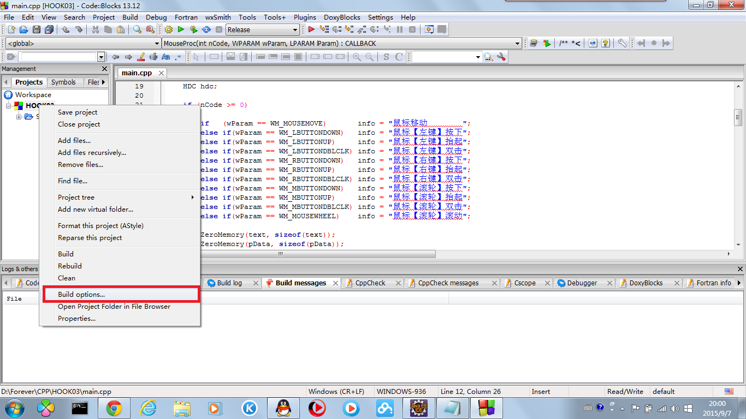Viewport: 746px width, 419px height.
Task: Click the New file toolbar icon
Action: coord(10,29)
